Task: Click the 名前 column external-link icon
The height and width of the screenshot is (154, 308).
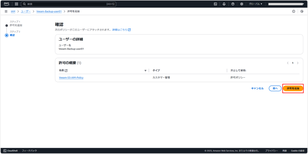Action: [x=66, y=70]
